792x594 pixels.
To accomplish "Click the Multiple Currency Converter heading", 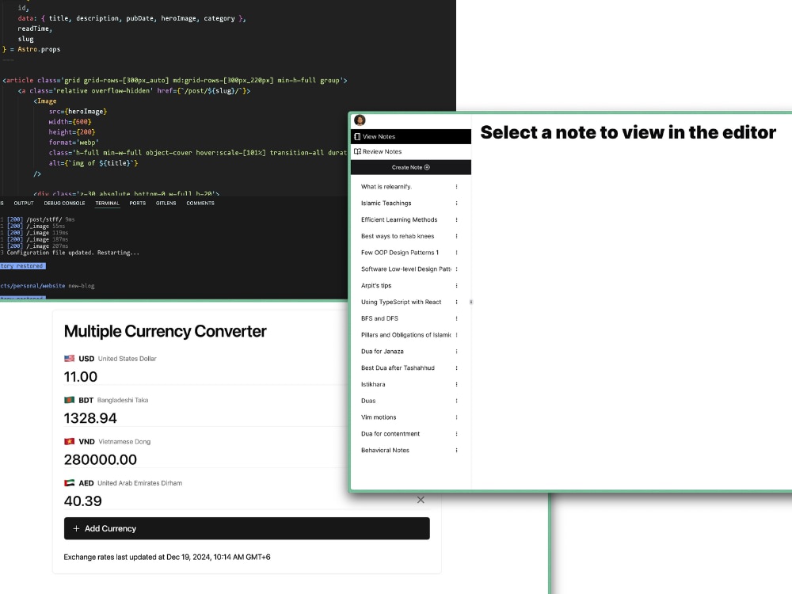I will click(x=166, y=331).
